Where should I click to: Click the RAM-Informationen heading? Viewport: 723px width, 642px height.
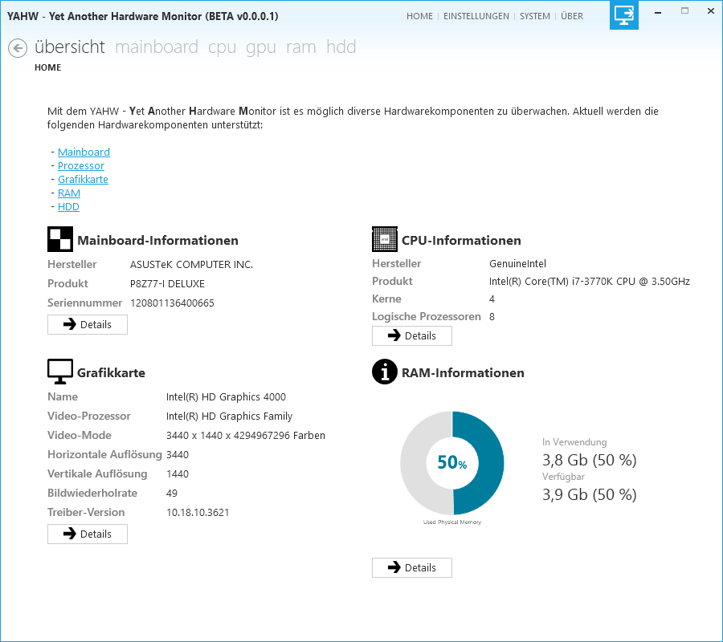click(463, 372)
